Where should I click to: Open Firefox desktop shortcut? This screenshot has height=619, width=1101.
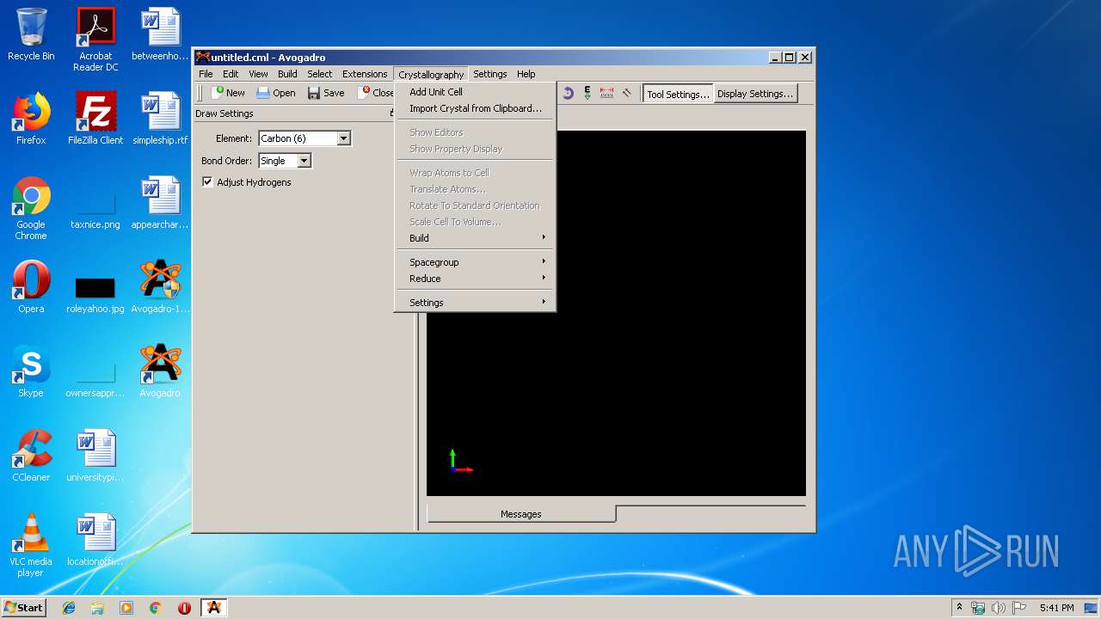tap(31, 118)
